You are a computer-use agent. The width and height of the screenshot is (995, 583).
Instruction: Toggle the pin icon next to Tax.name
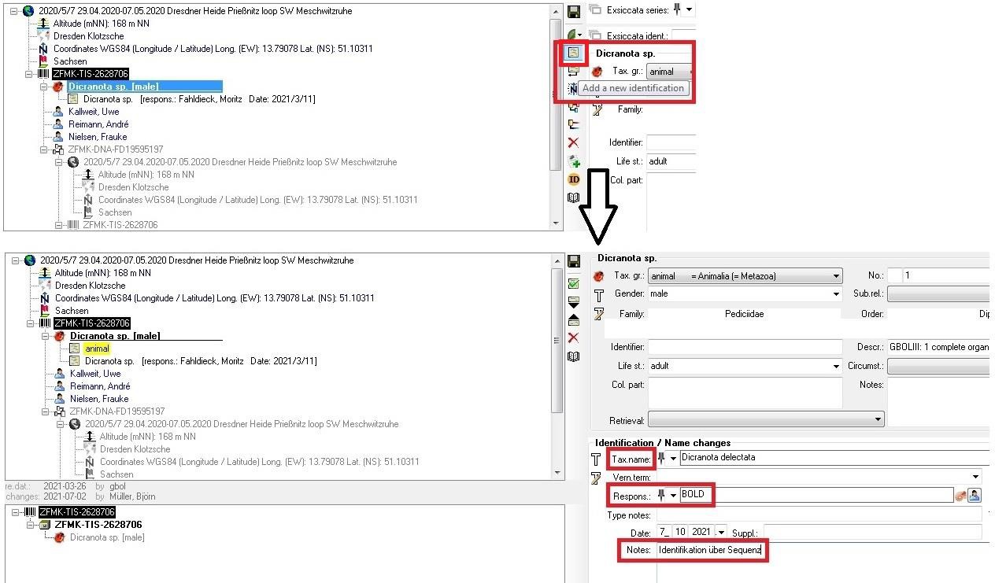point(663,458)
